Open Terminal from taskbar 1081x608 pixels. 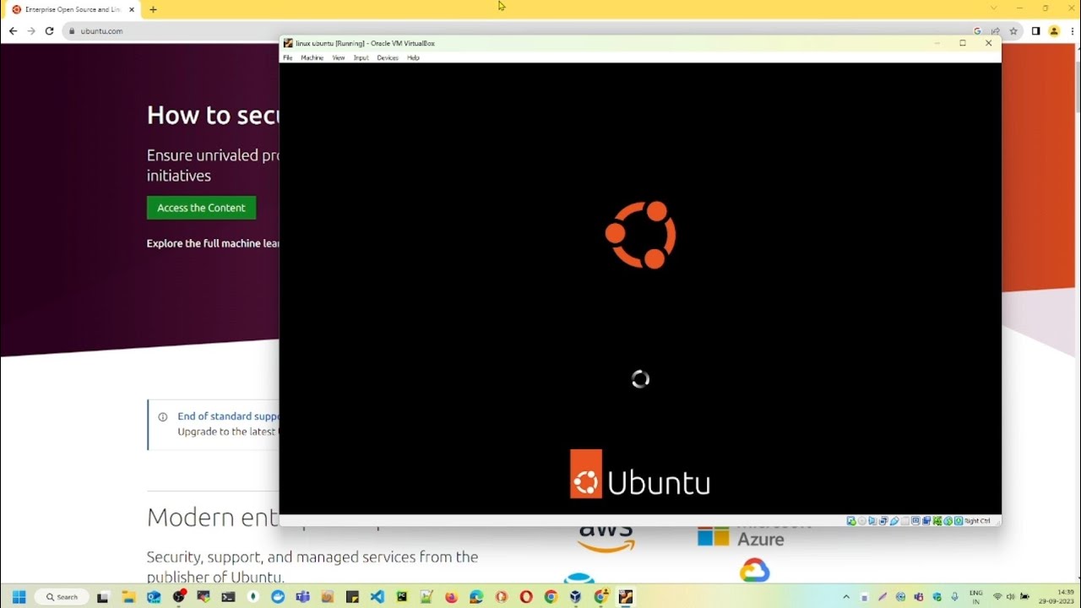pyautogui.click(x=228, y=597)
